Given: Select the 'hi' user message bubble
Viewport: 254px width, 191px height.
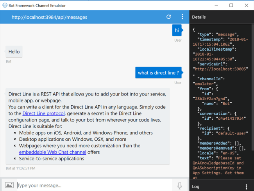Looking at the screenshot, I should coord(177,30).
